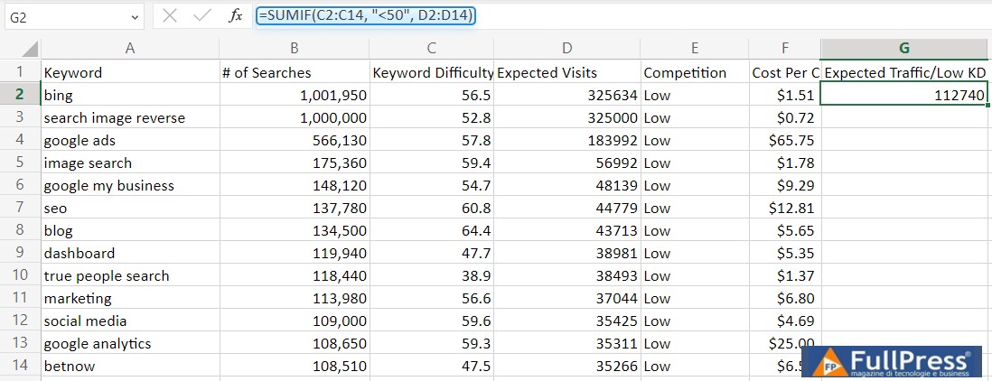Select column D header
This screenshot has height=381, width=992.
566,50
